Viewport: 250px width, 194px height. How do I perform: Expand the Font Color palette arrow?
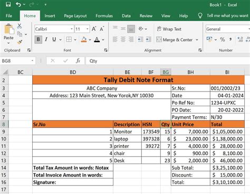coord(103,40)
